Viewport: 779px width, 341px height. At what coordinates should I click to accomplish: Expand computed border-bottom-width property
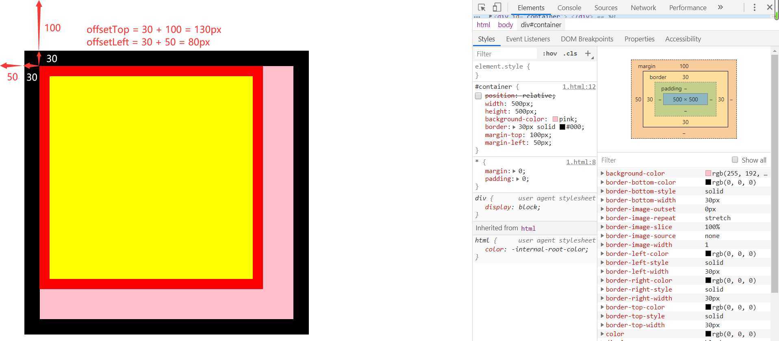point(602,200)
